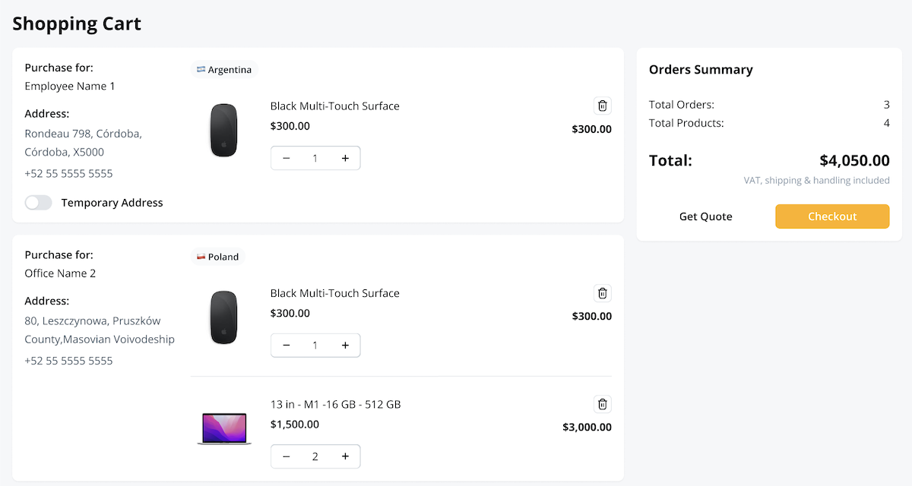Click the Poland flag icon
This screenshot has height=486, width=912.
tap(201, 256)
